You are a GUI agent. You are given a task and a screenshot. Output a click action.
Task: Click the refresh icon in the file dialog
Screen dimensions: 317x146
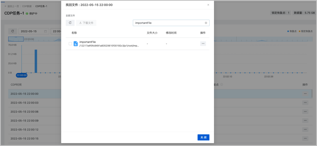pos(70,23)
